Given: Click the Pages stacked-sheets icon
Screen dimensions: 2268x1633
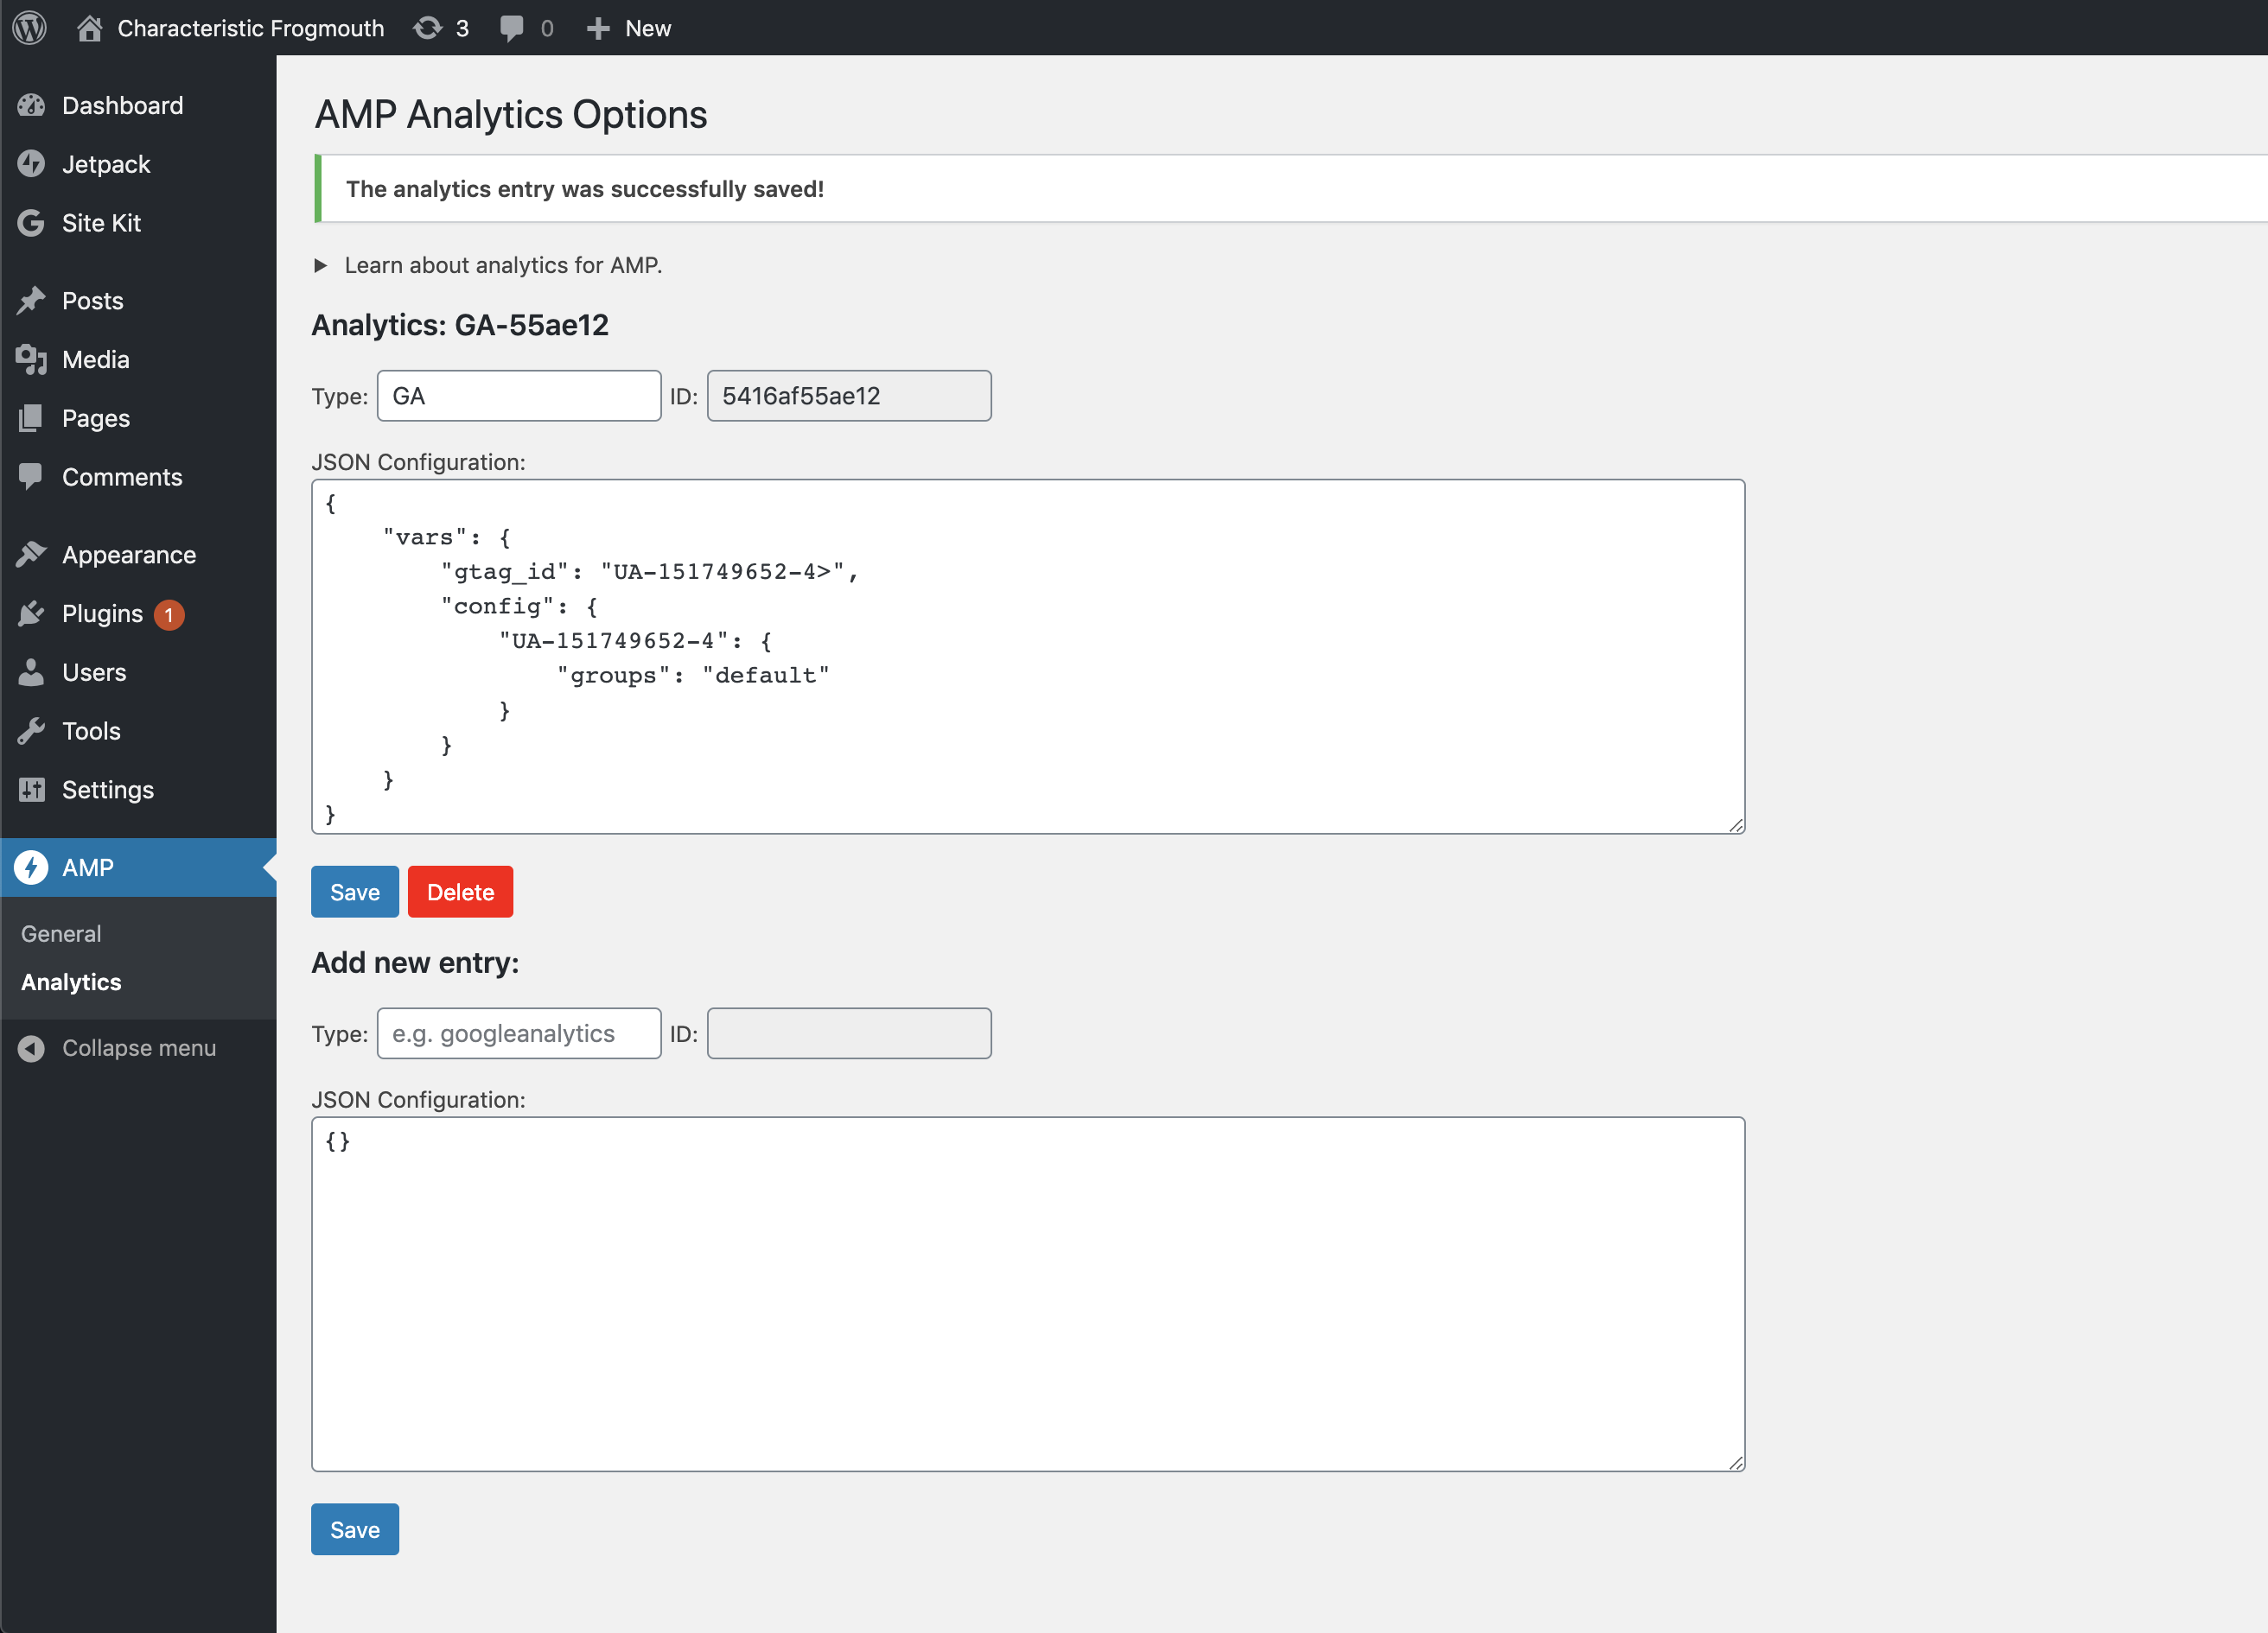Looking at the screenshot, I should [31, 417].
